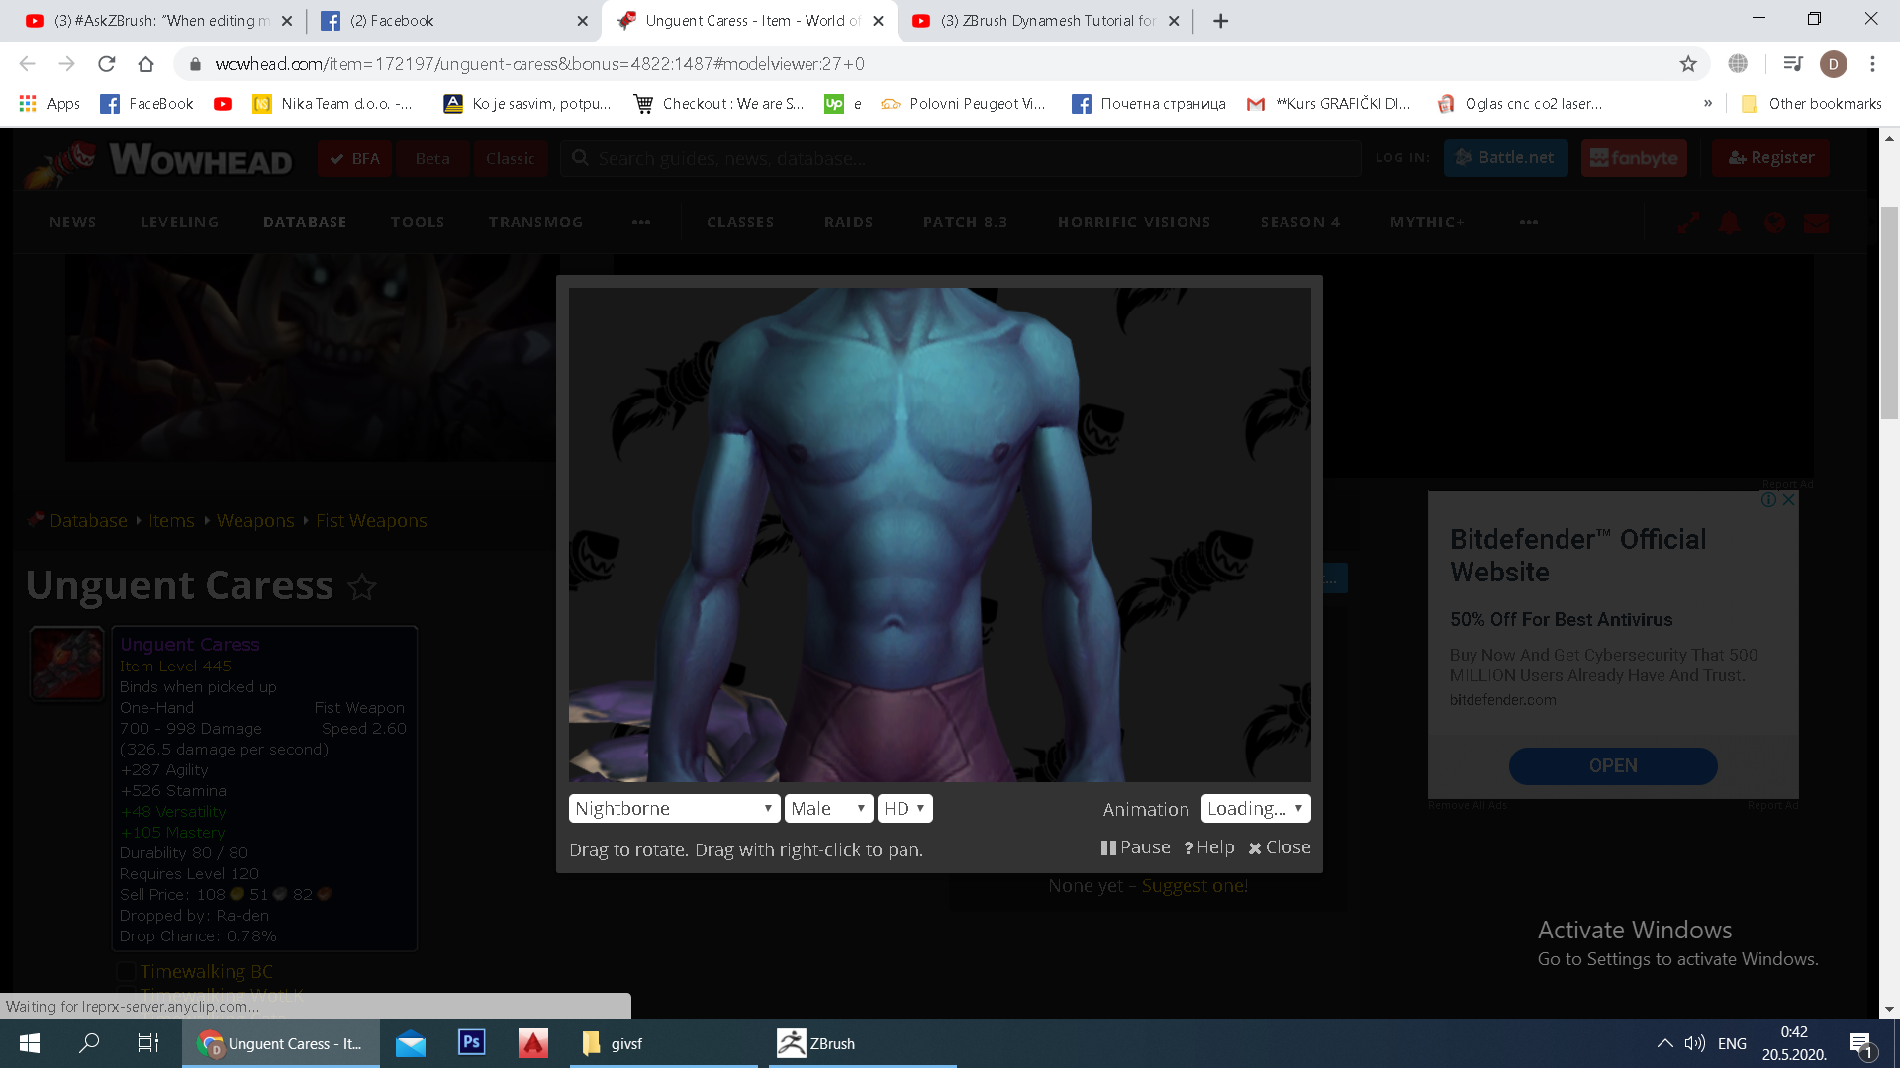
Task: Open model viewer Help
Action: [x=1208, y=847]
